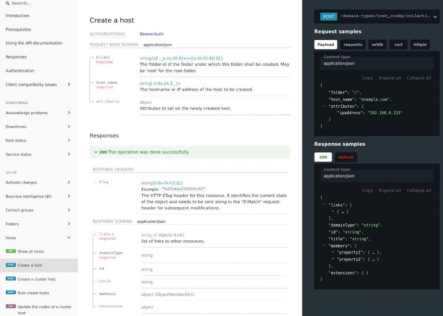Open Prerequisites from the left sidebar

tap(18, 29)
